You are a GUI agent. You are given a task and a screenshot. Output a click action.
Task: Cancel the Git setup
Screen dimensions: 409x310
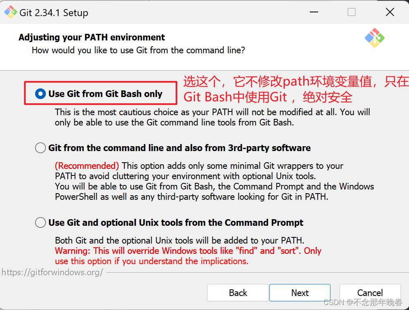click(x=370, y=293)
